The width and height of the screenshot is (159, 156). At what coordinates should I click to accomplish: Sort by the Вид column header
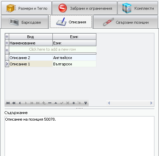pyautogui.click(x=31, y=37)
